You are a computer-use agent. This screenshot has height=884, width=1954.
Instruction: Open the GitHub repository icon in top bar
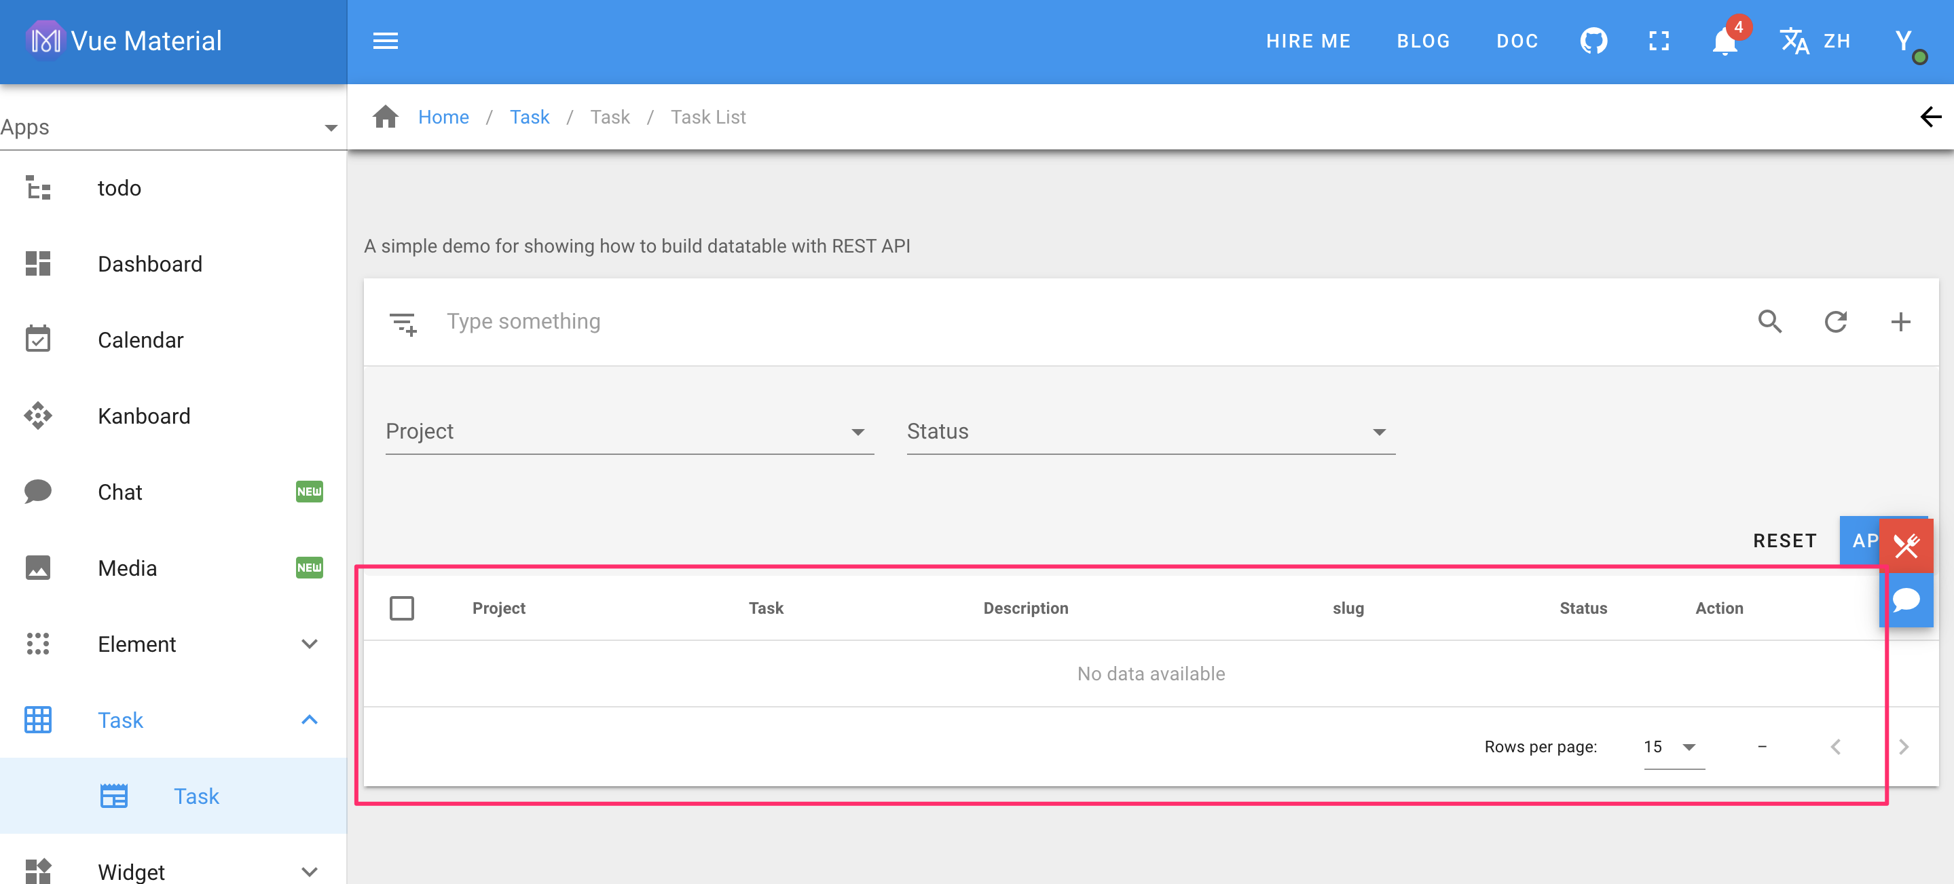coord(1594,41)
